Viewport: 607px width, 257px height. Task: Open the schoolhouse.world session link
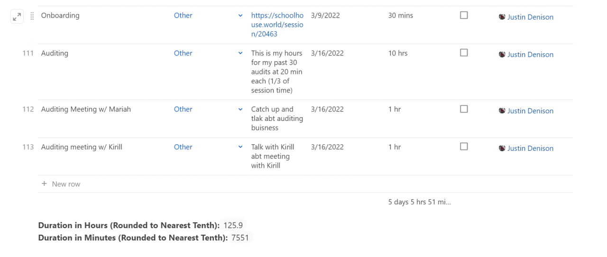pyautogui.click(x=277, y=25)
